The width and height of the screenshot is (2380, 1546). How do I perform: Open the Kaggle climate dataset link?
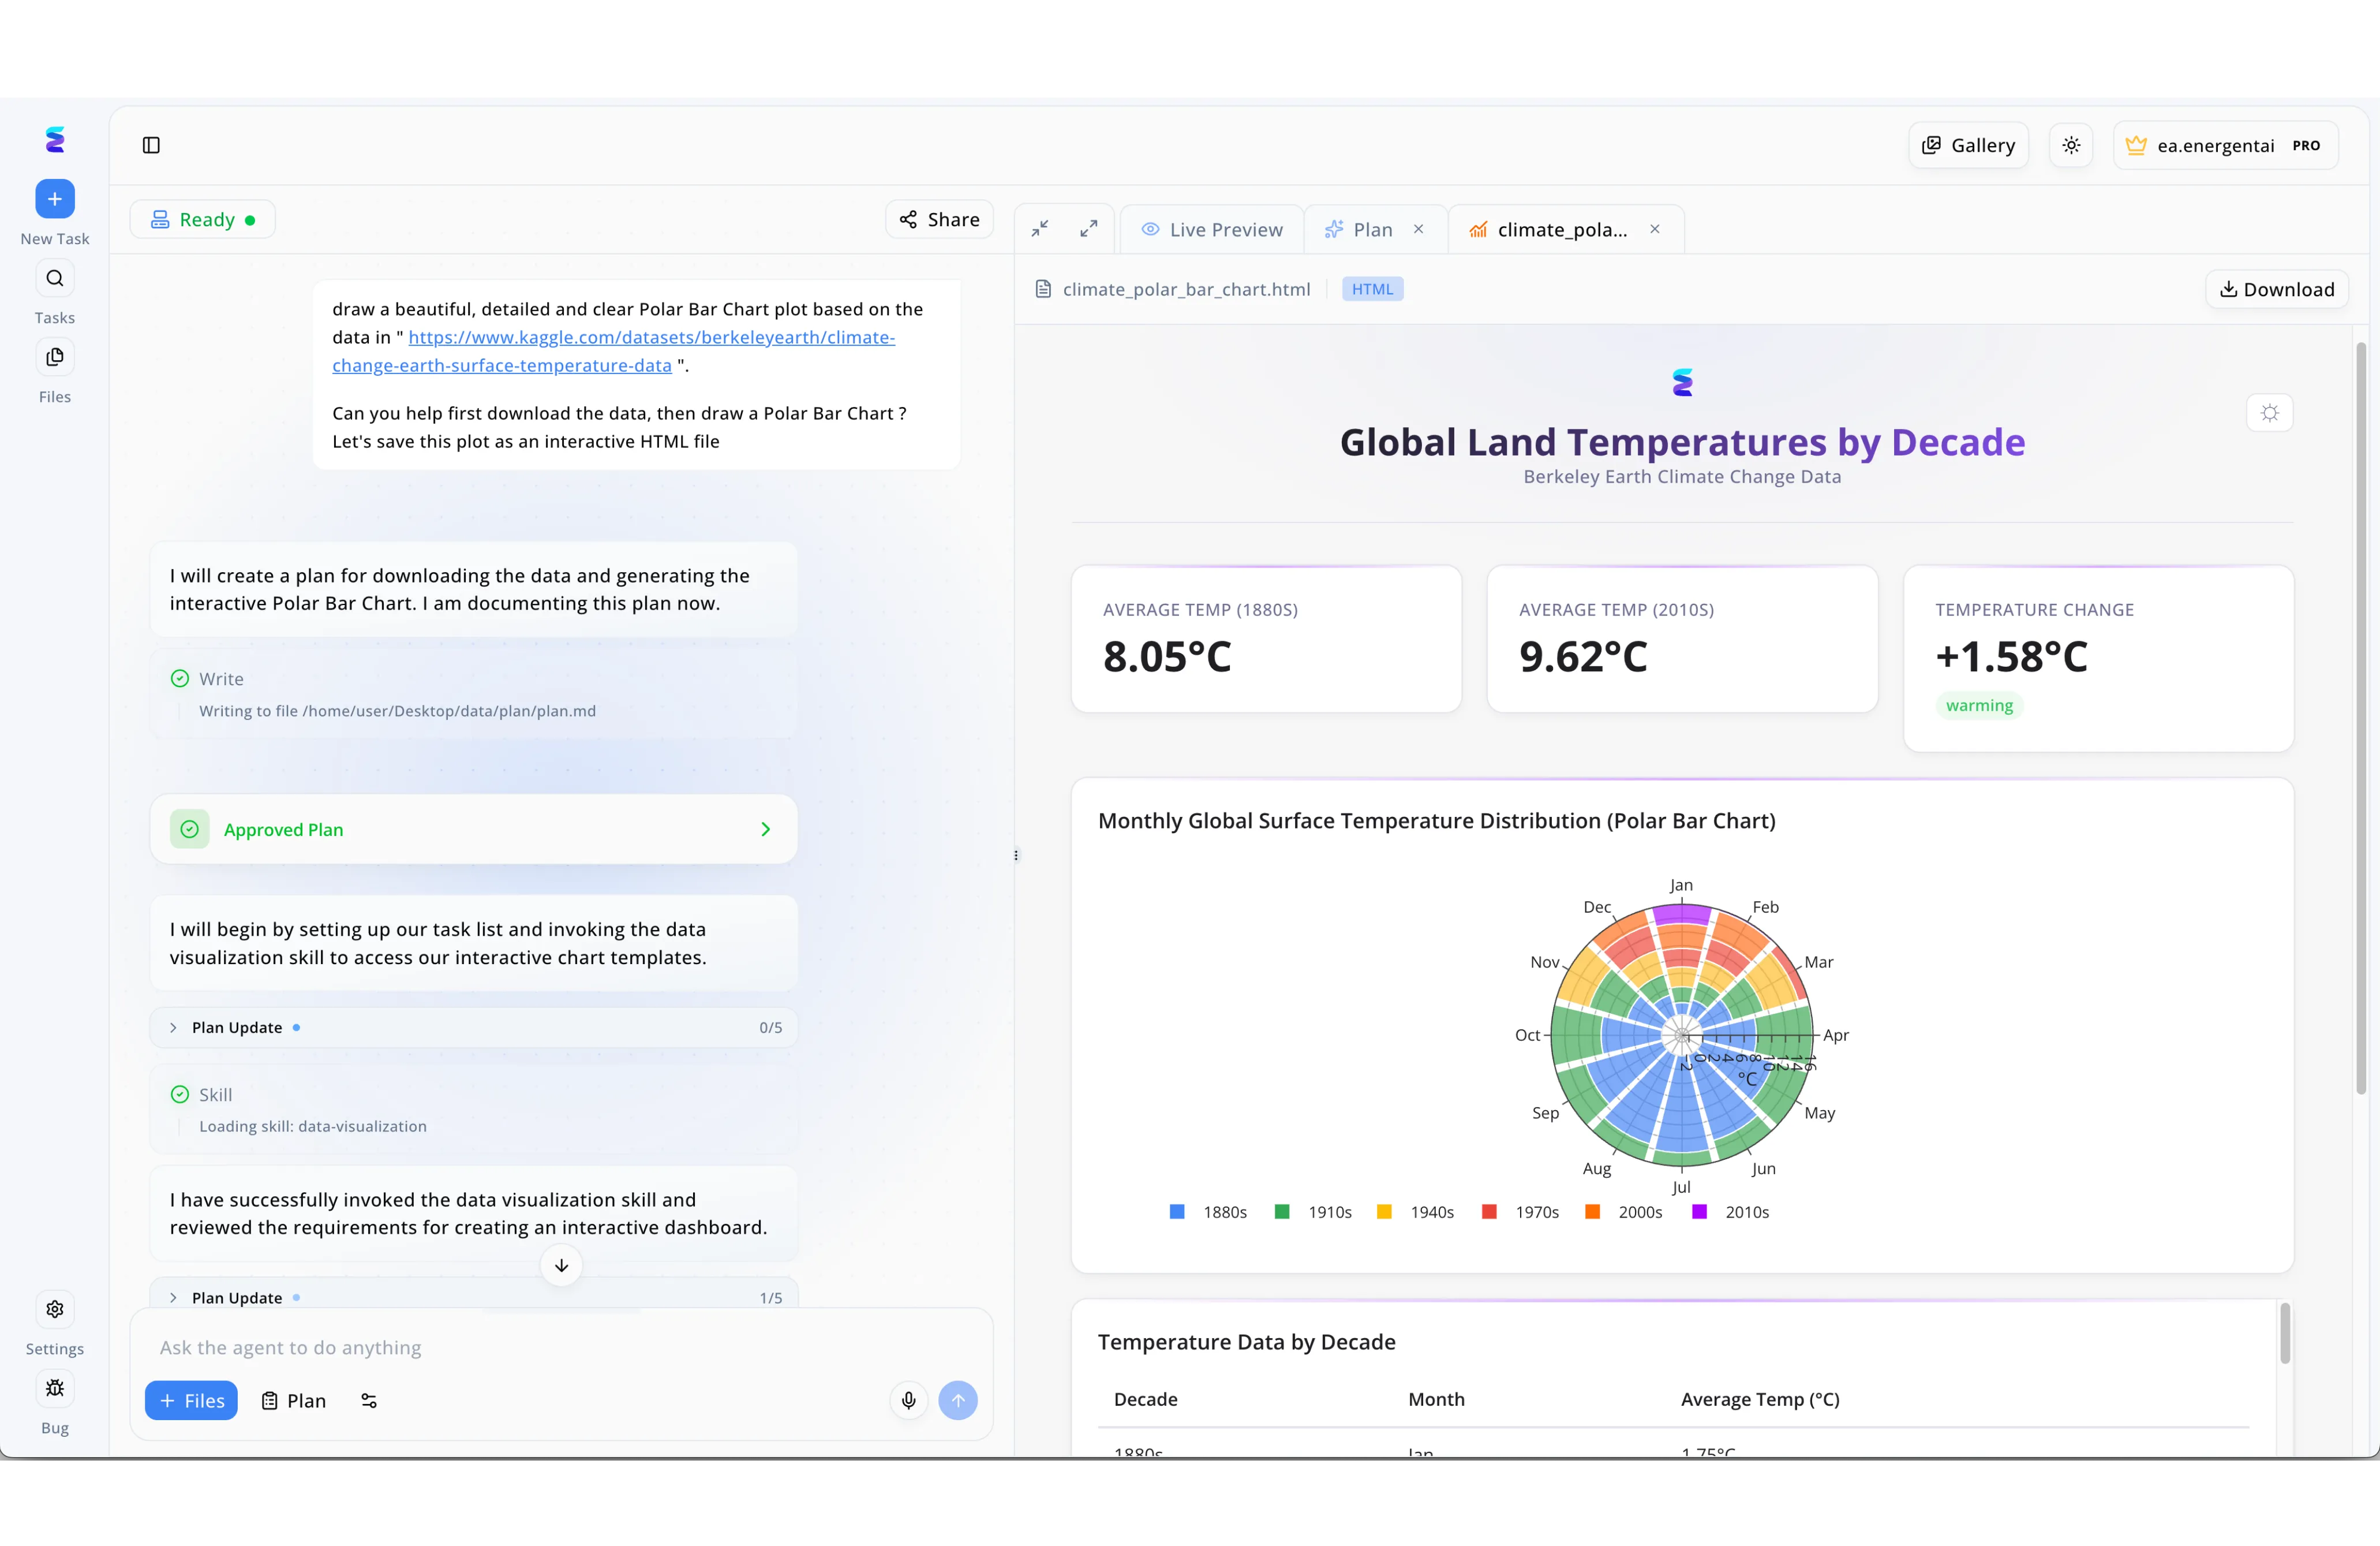(x=651, y=337)
